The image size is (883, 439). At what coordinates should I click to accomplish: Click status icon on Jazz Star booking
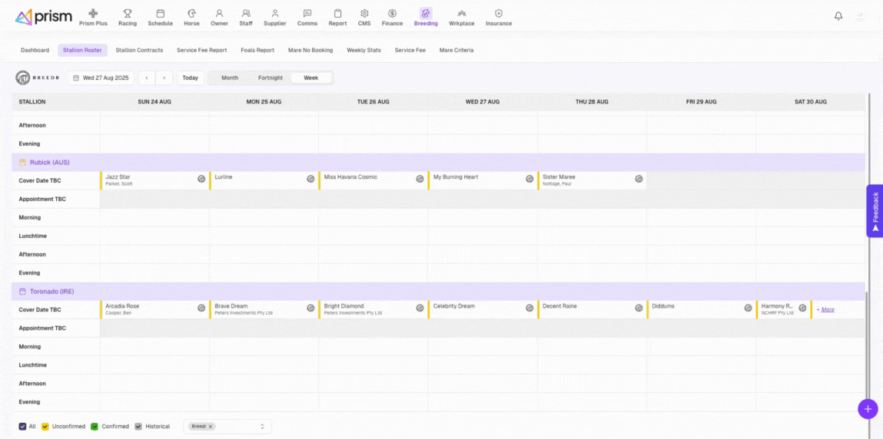[201, 179]
